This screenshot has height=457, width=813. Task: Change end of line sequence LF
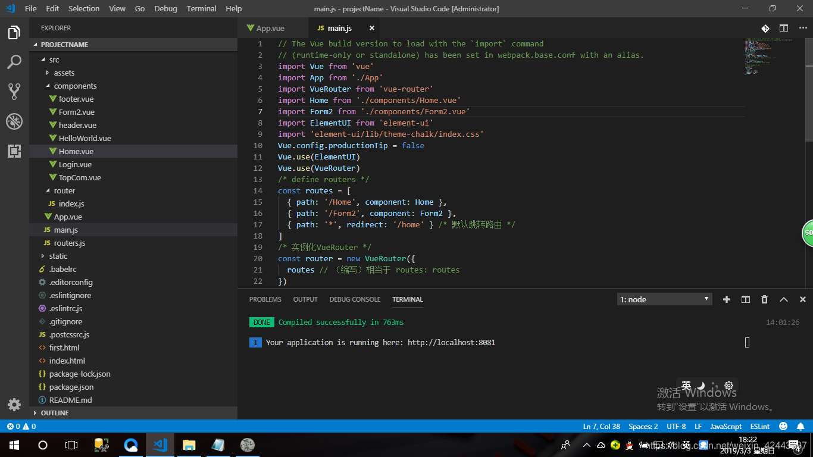[698, 426]
